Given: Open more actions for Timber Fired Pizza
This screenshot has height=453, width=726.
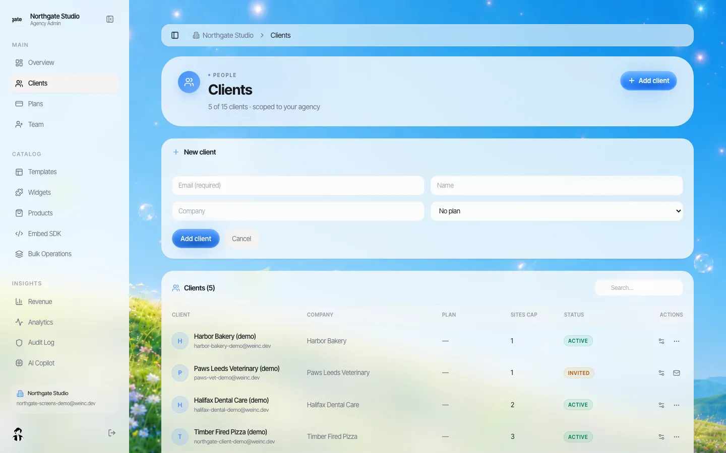Looking at the screenshot, I should [x=677, y=437].
